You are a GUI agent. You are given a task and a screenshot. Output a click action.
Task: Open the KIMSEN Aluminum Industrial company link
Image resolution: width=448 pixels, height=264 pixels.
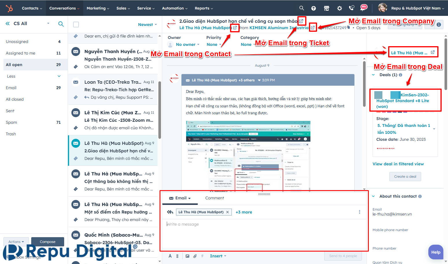[x=279, y=28]
